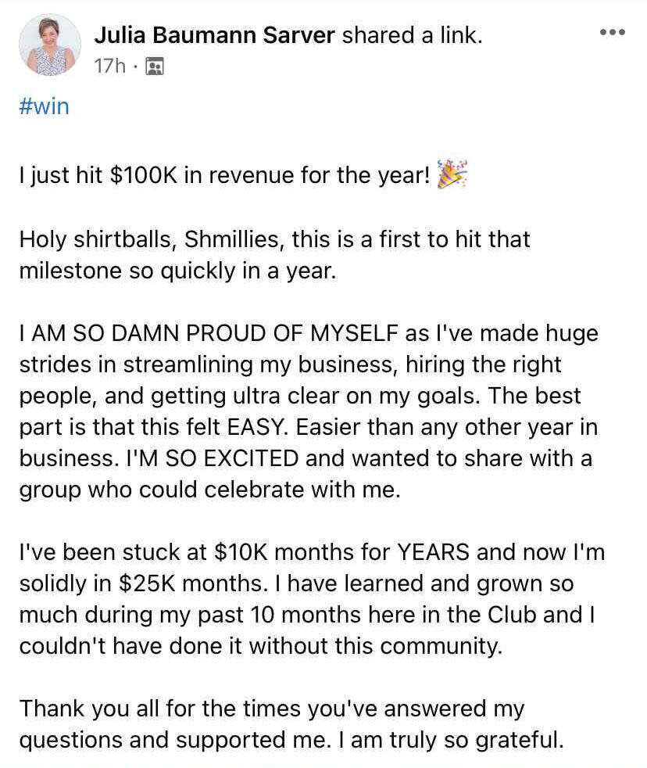Click the word "YEARS" in the post
Screen dimensions: 647x768
tap(433, 553)
